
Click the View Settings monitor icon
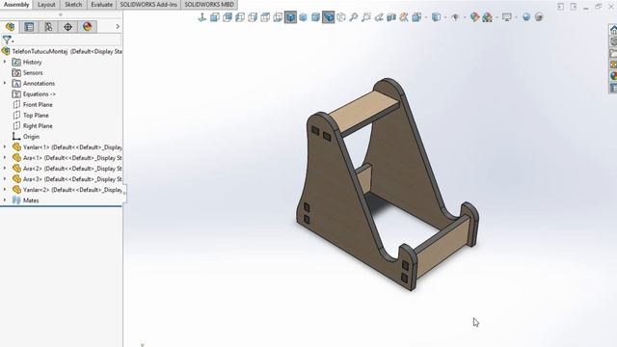[x=507, y=17]
